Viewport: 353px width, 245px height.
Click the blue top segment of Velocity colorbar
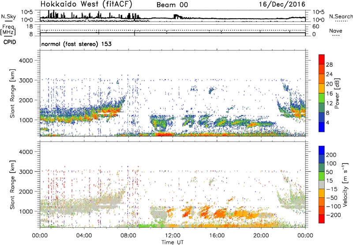point(322,150)
